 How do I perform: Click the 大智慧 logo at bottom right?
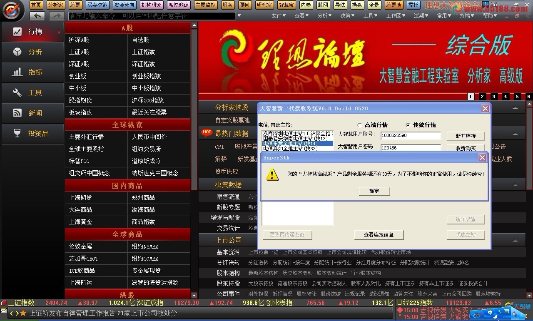518,306
